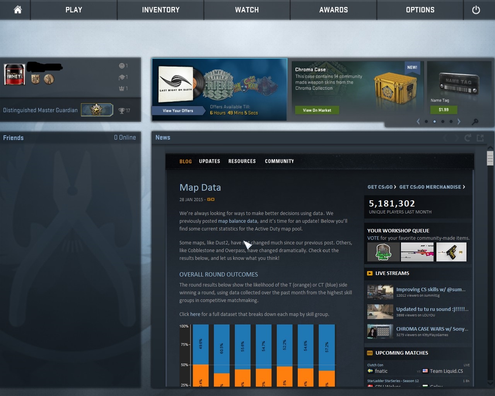
Task: Click the Smoke sticker workshop thumbnail
Action: [x=384, y=252]
